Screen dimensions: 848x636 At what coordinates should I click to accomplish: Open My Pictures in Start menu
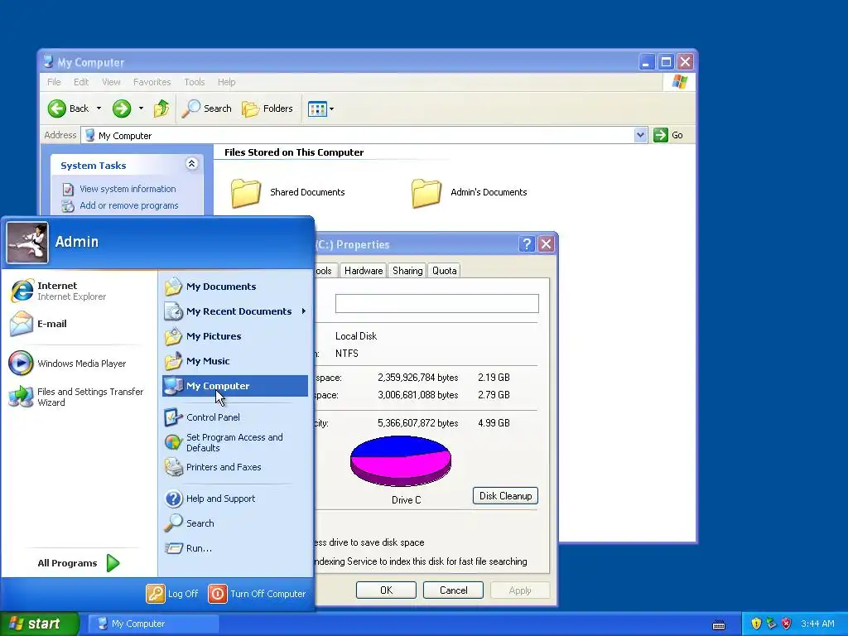(x=235, y=336)
